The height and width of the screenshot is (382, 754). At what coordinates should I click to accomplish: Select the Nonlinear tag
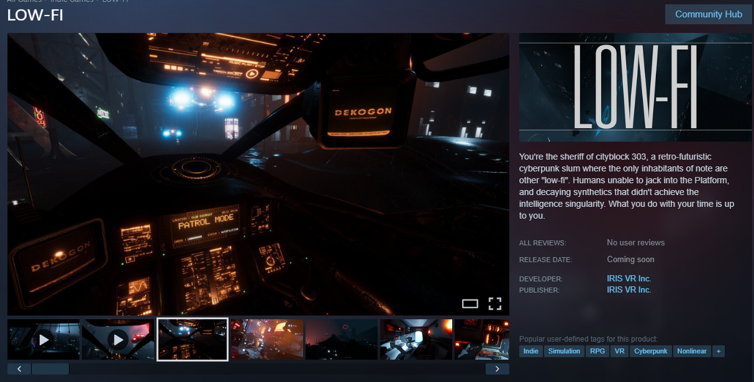pos(692,351)
